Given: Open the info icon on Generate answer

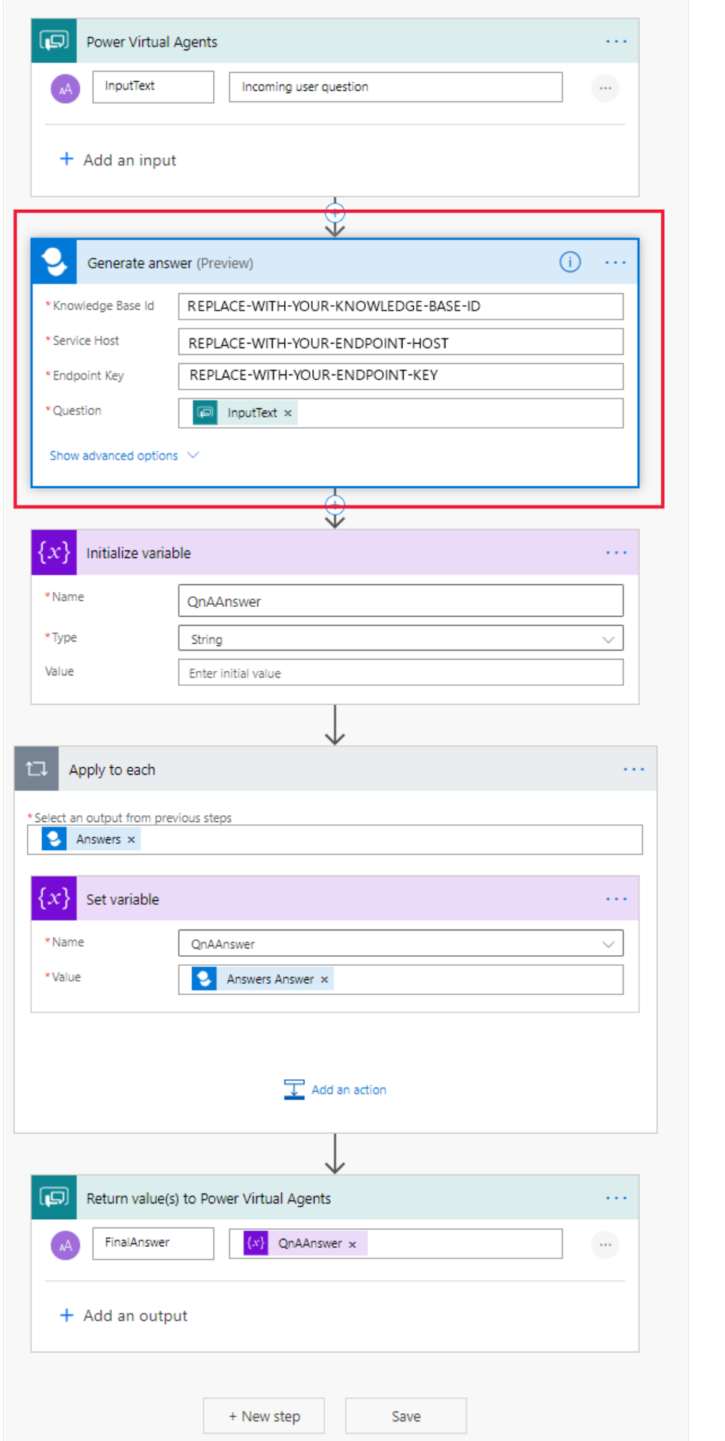Looking at the screenshot, I should click(x=570, y=262).
